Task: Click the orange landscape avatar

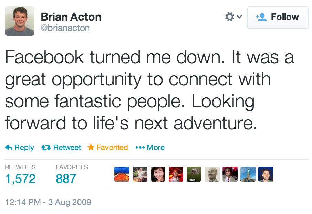Action: 122,174
